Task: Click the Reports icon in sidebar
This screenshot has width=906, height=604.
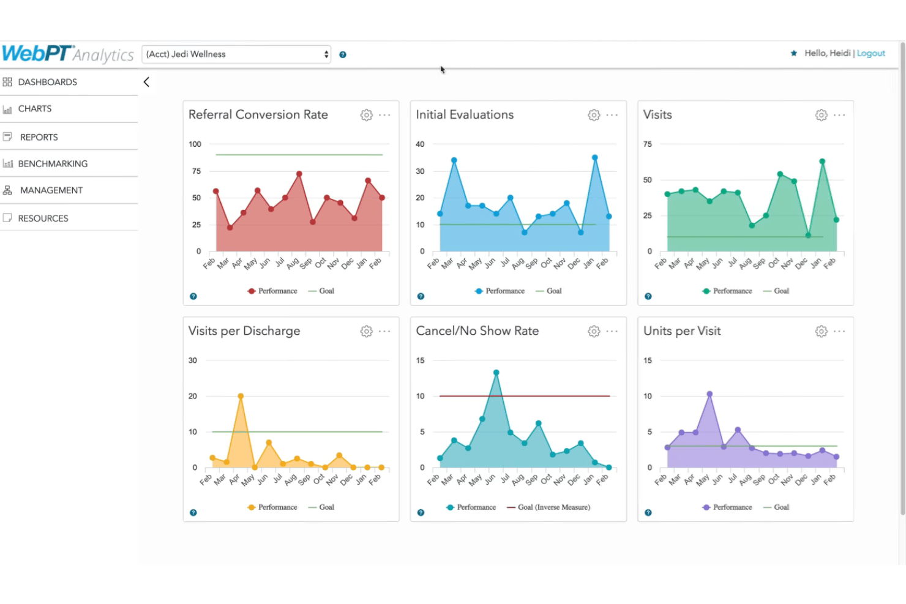Action: [x=7, y=137]
